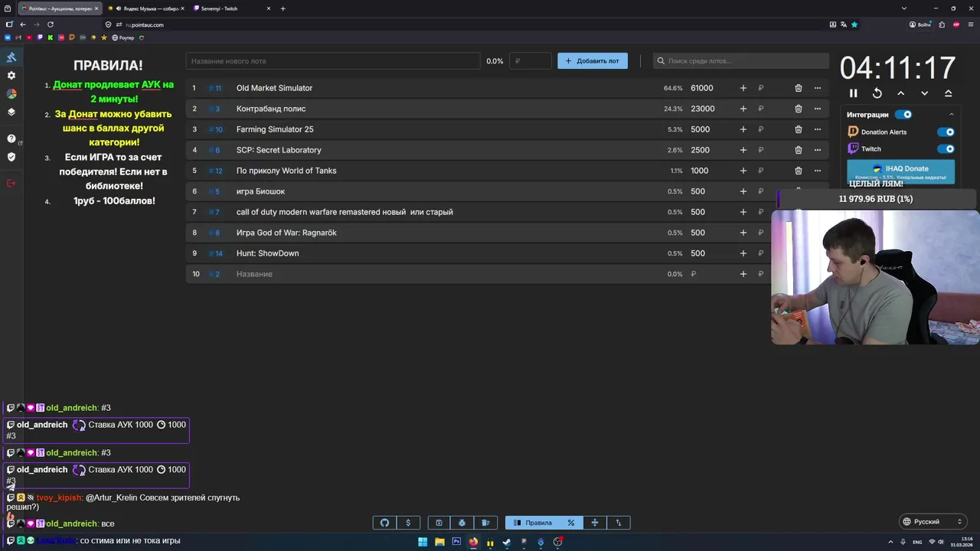Open Windows Start menu
This screenshot has width=980, height=551.
point(423,542)
